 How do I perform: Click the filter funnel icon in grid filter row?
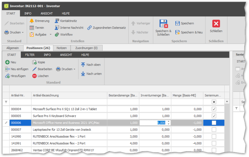tap(6, 102)
